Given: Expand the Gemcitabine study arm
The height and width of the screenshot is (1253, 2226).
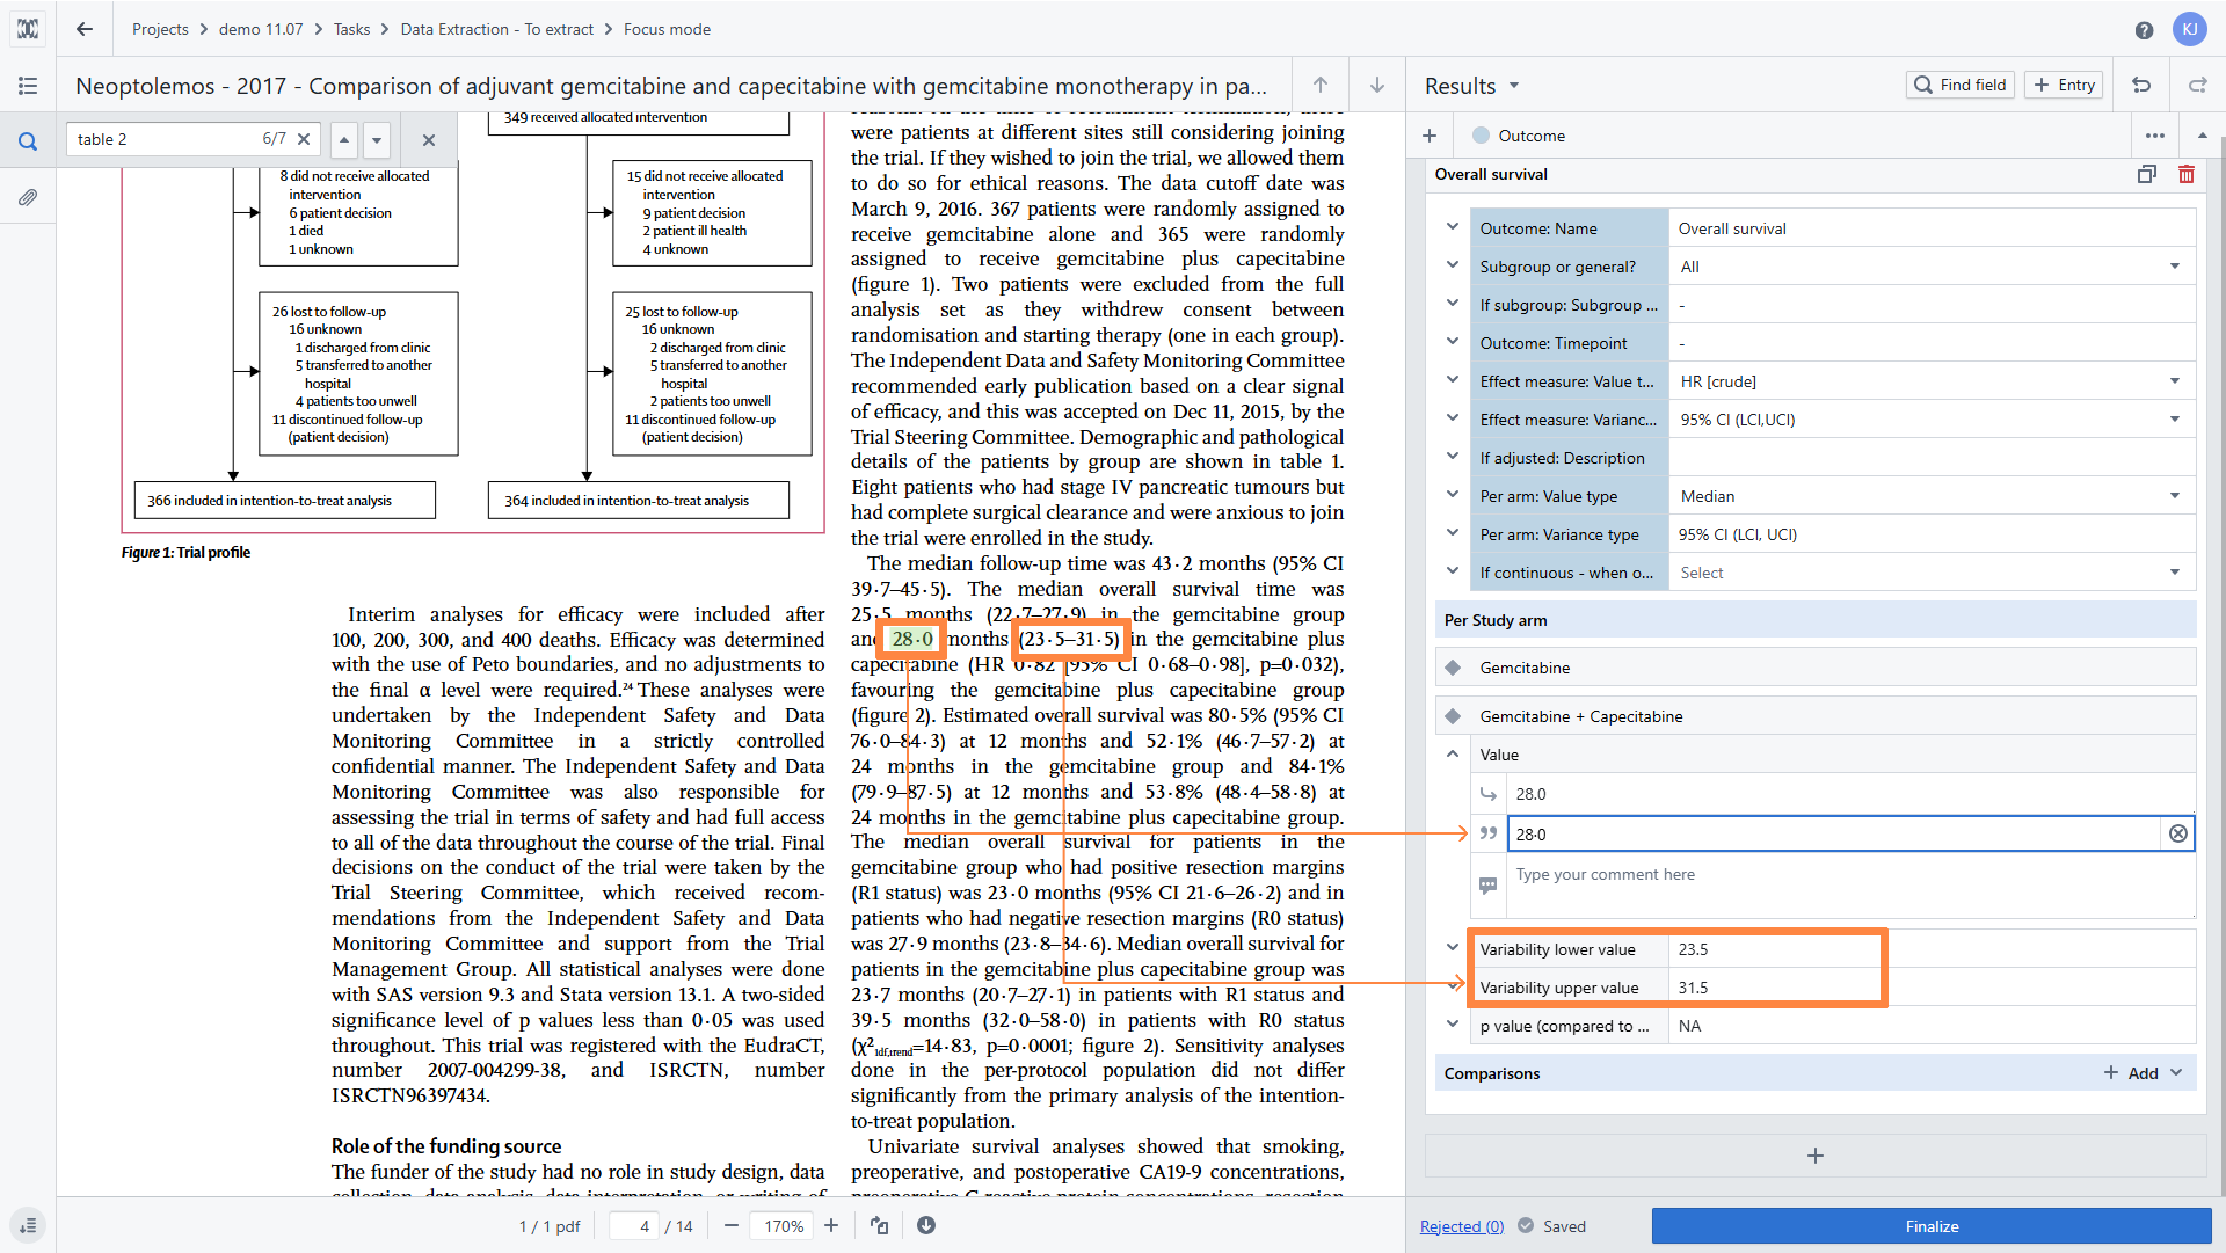Looking at the screenshot, I should (1816, 667).
